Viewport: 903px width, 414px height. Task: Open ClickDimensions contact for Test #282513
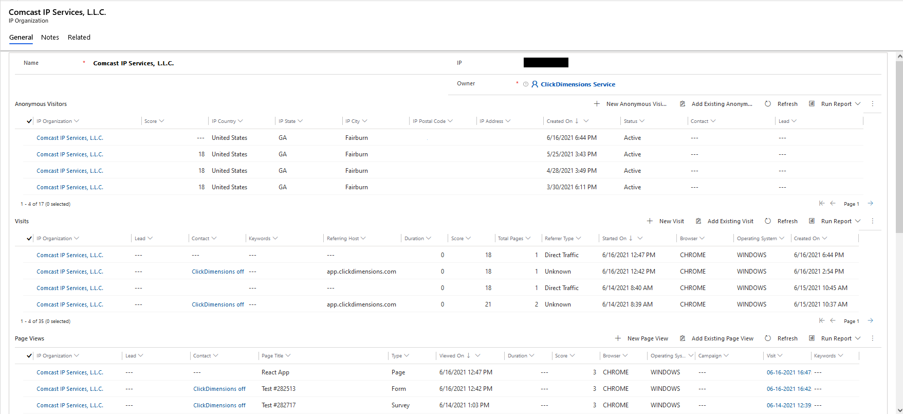coord(219,389)
